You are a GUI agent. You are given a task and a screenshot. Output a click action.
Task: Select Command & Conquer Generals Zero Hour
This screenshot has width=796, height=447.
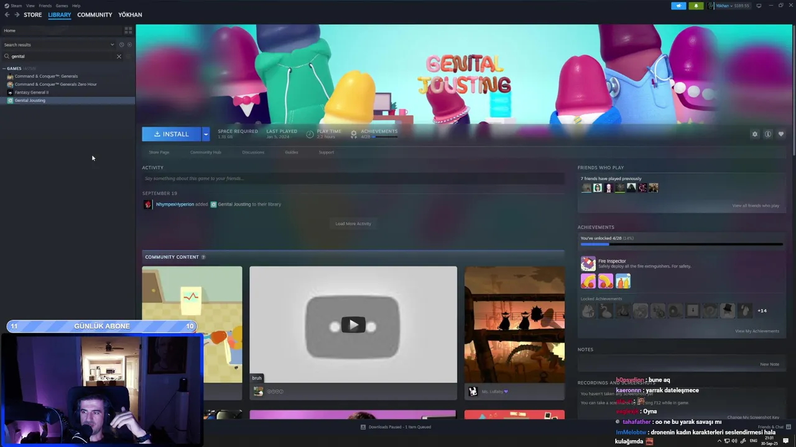55,84
